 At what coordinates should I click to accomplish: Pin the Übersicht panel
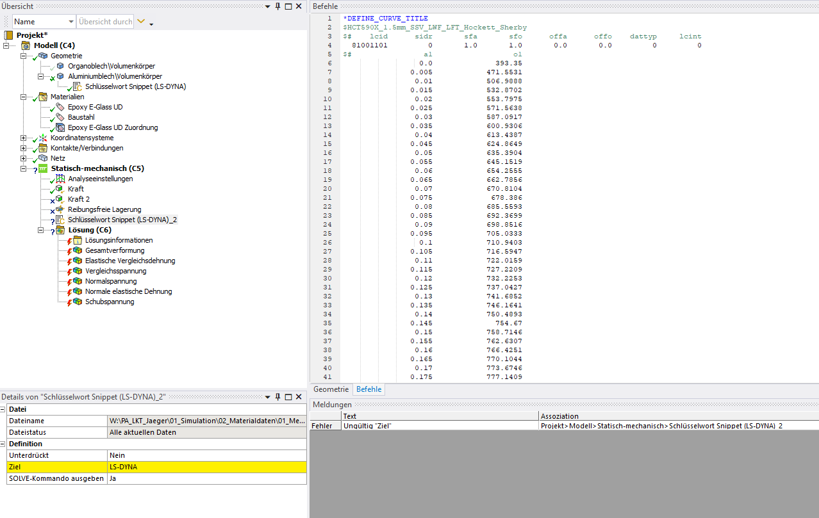277,6
